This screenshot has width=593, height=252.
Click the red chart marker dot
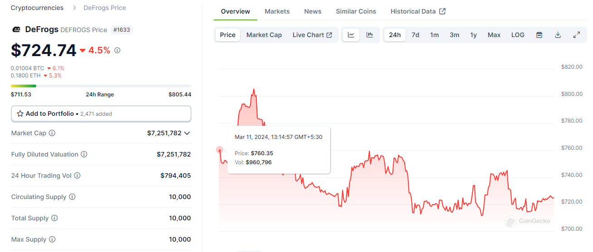tap(220, 150)
